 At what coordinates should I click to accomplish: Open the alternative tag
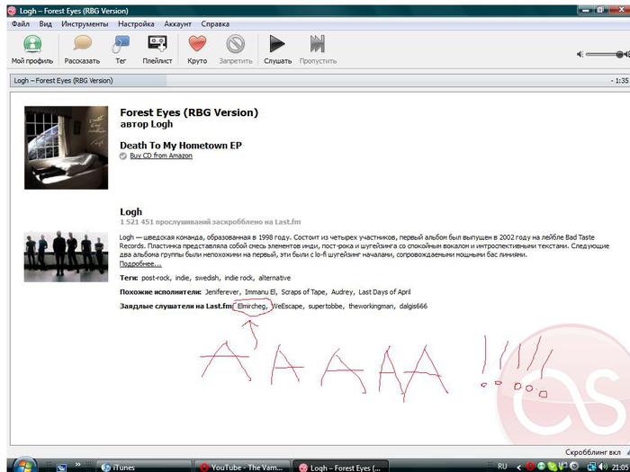[x=274, y=278]
